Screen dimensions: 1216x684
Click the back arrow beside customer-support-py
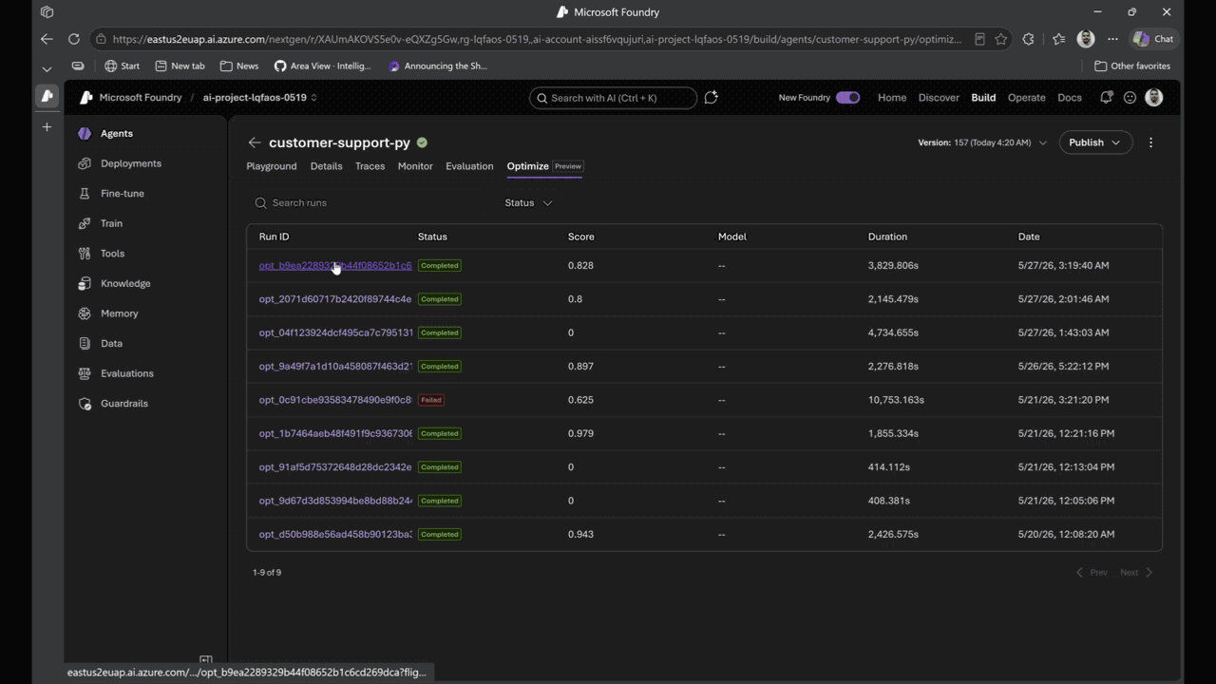point(254,142)
